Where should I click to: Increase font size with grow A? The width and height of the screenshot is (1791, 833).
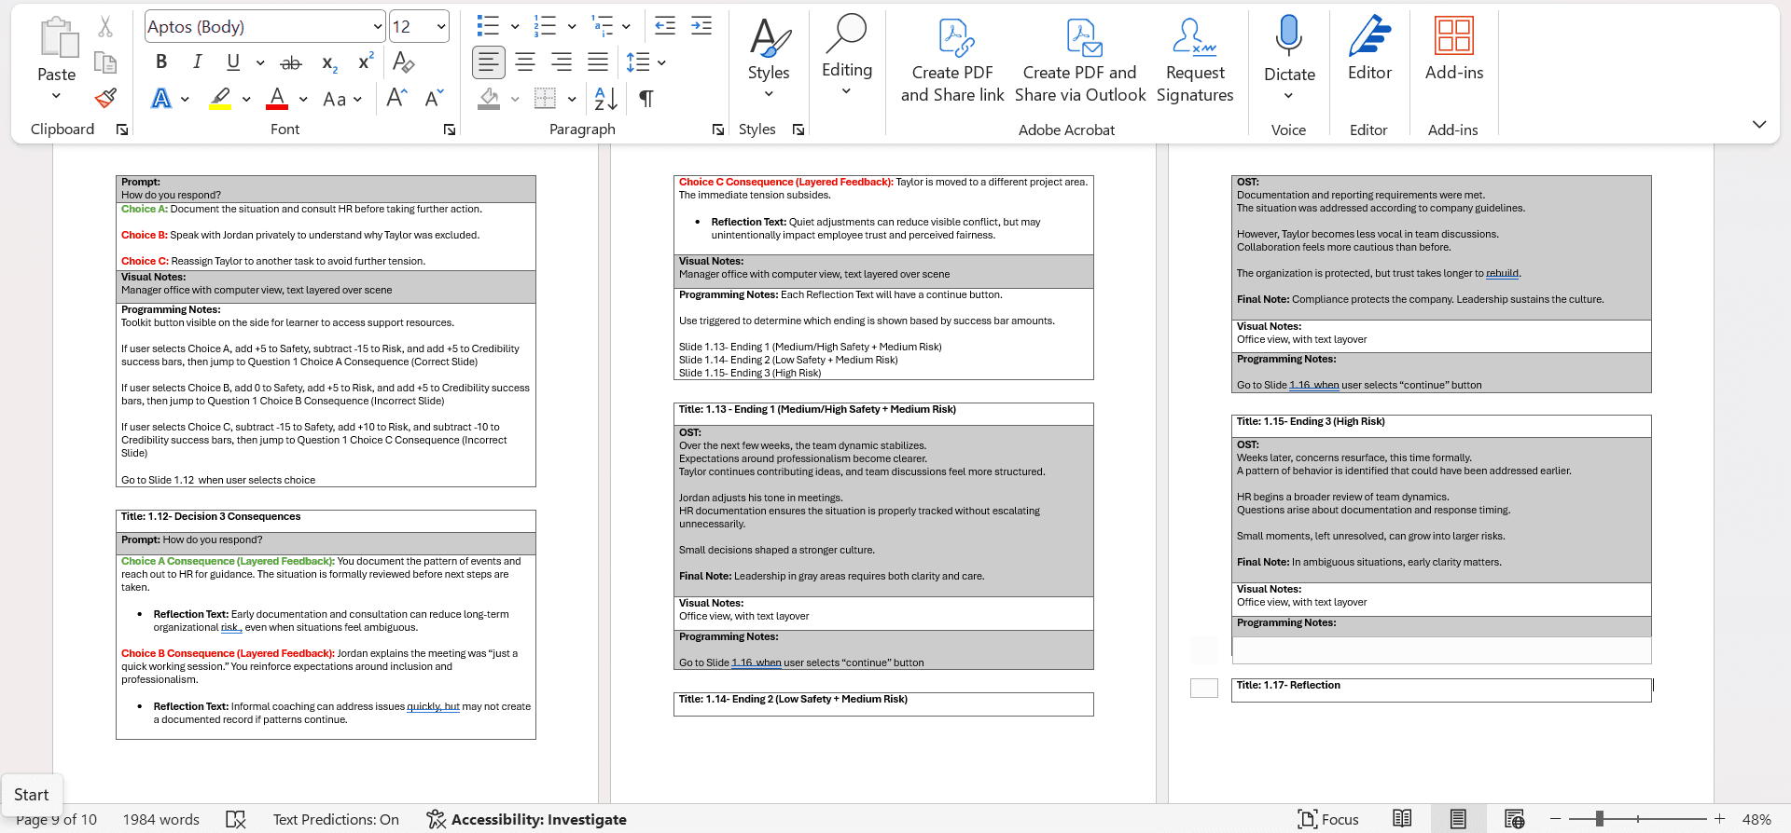click(x=396, y=98)
